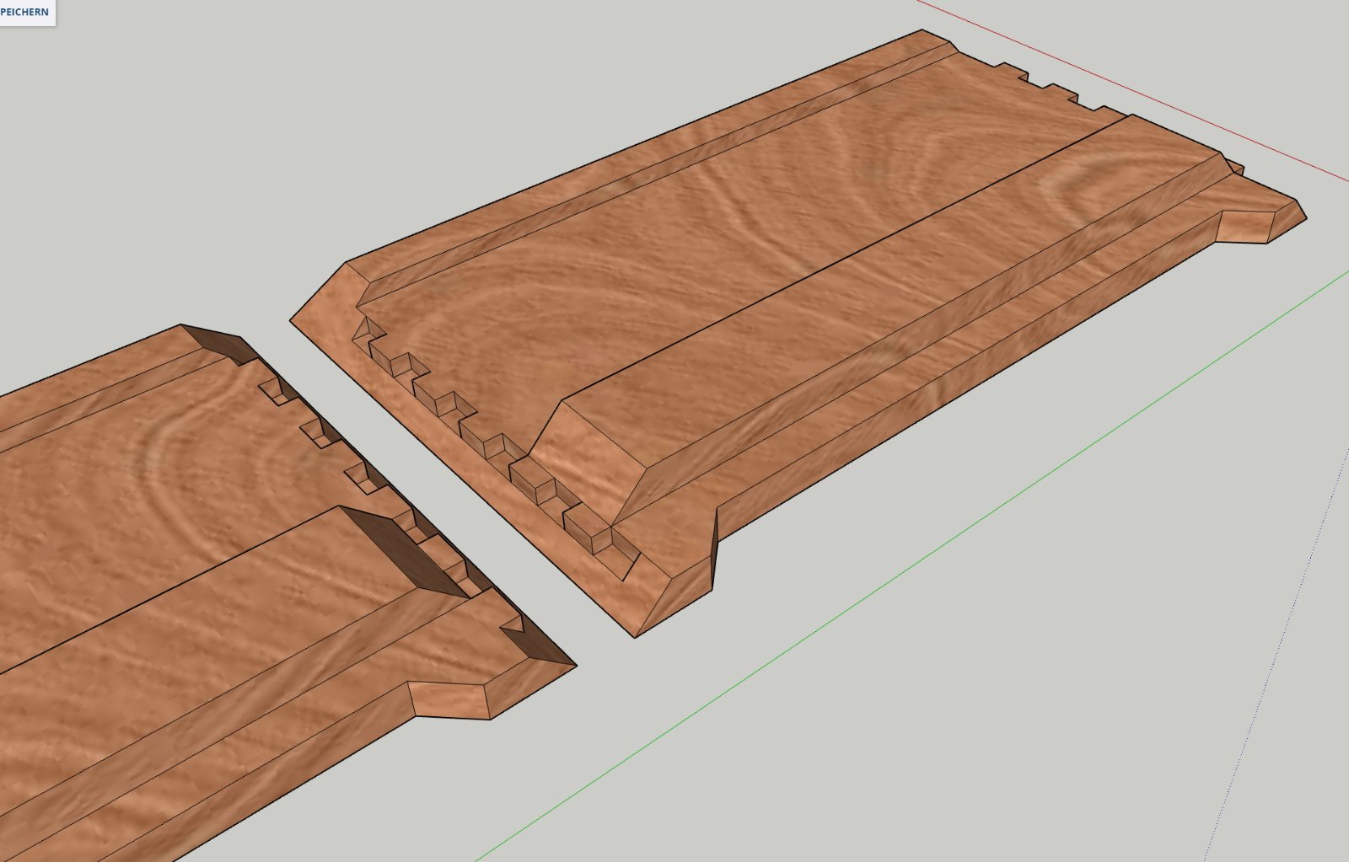Select the right board's large flat top face
This screenshot has width=1349, height=862.
(717, 236)
